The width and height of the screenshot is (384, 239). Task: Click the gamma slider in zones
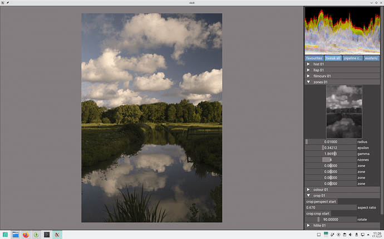[331, 154]
